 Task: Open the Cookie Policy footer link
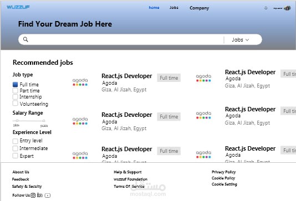click(223, 178)
